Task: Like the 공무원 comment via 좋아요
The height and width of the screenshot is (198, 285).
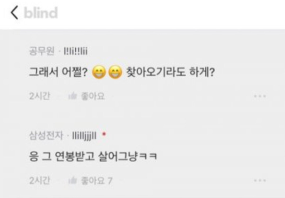Action: (x=93, y=96)
